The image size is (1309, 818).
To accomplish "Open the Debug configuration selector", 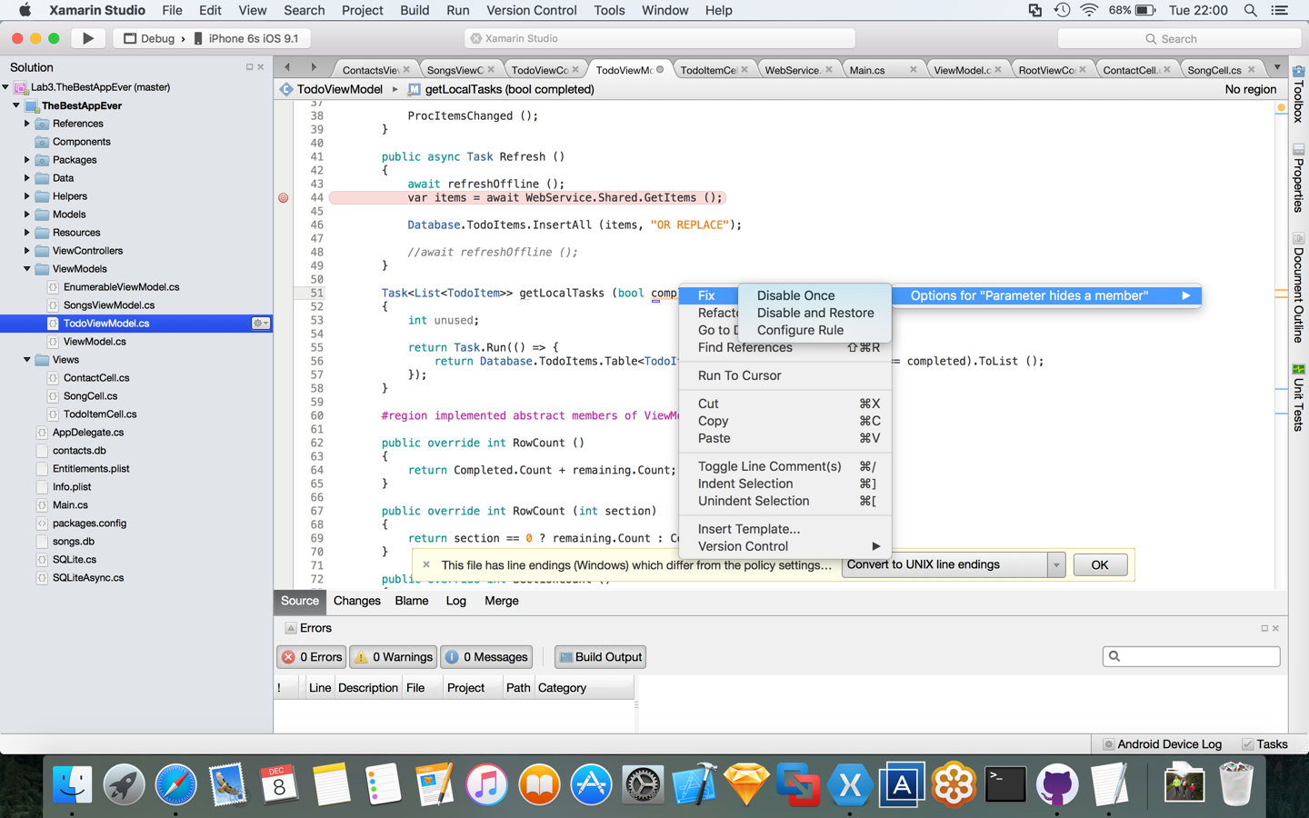I will [x=149, y=38].
